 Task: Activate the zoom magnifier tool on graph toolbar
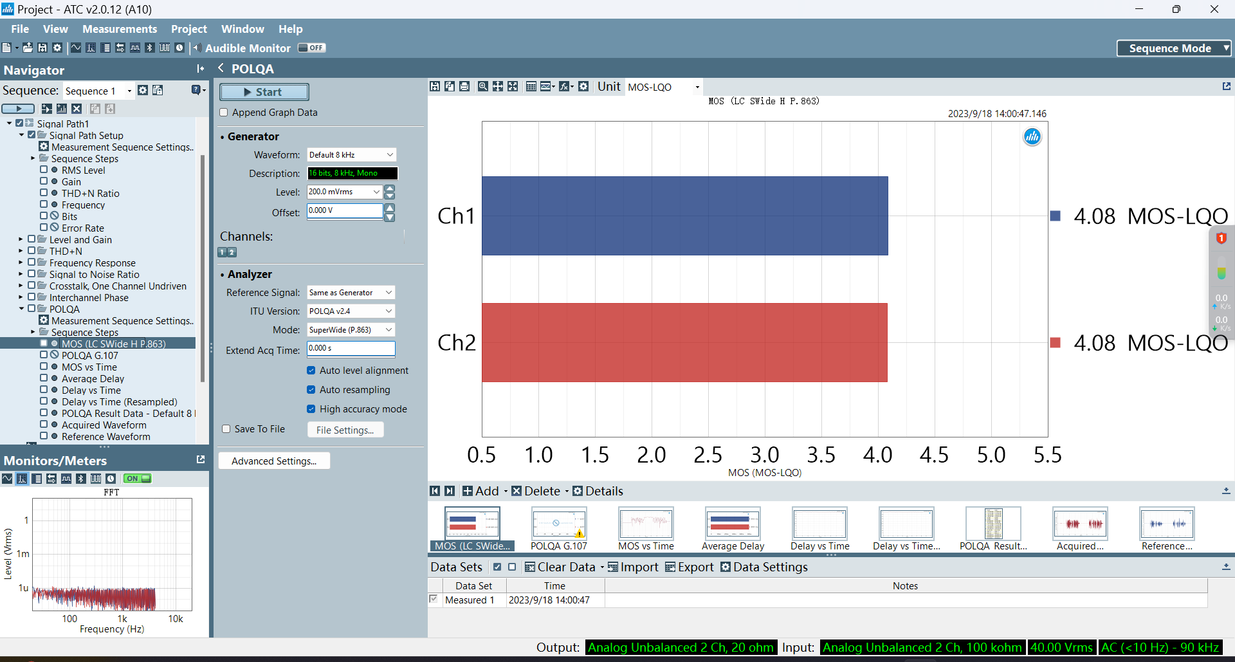tap(482, 86)
